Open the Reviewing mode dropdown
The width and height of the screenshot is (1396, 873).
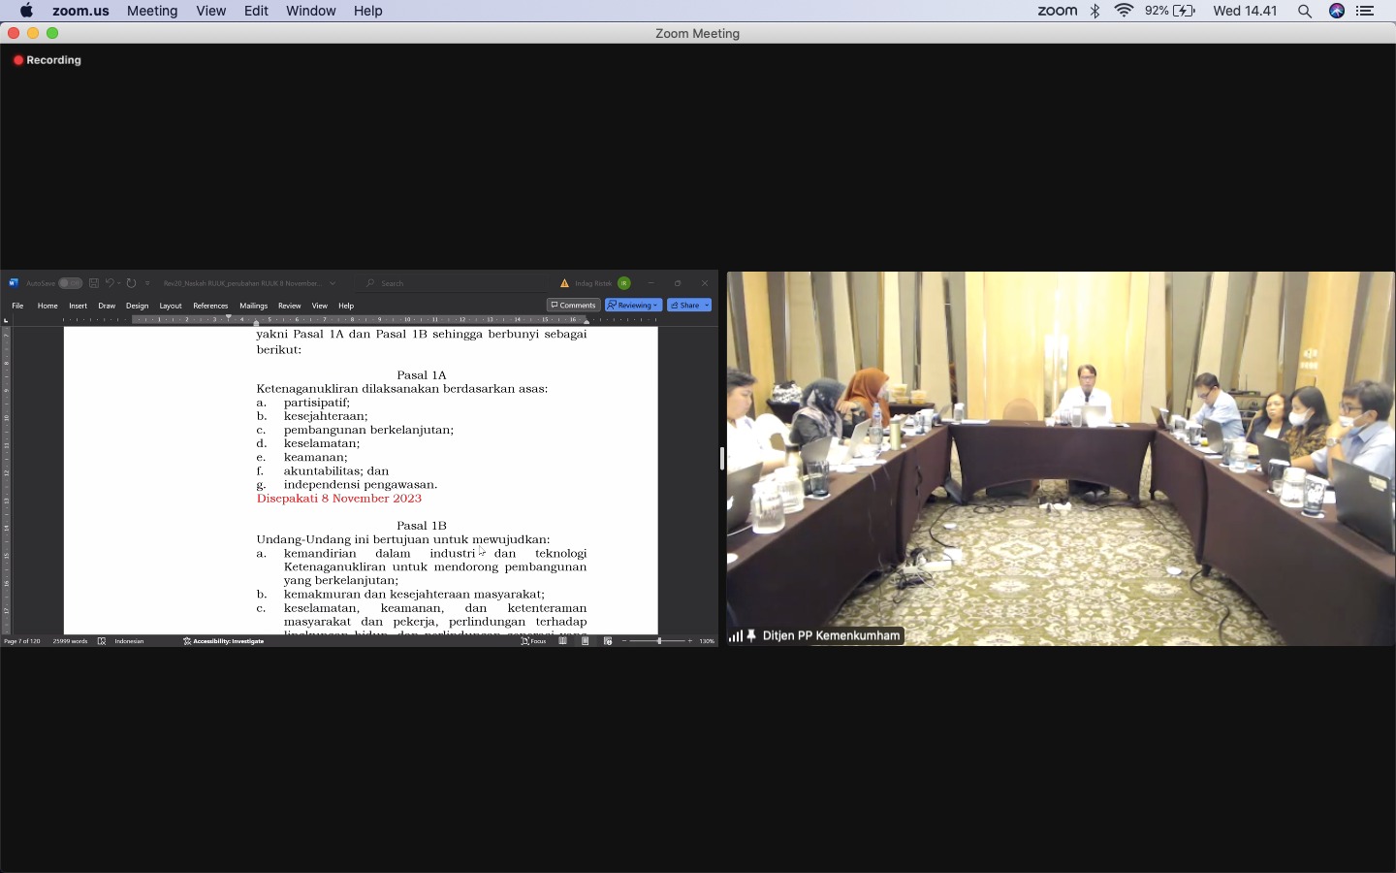pos(633,305)
